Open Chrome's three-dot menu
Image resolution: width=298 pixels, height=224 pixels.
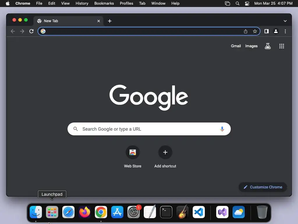(285, 31)
